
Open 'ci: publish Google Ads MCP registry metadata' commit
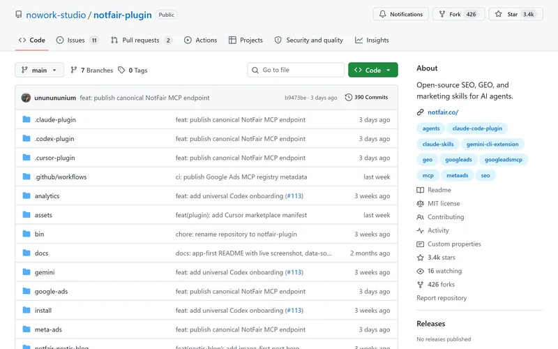pyautogui.click(x=241, y=177)
